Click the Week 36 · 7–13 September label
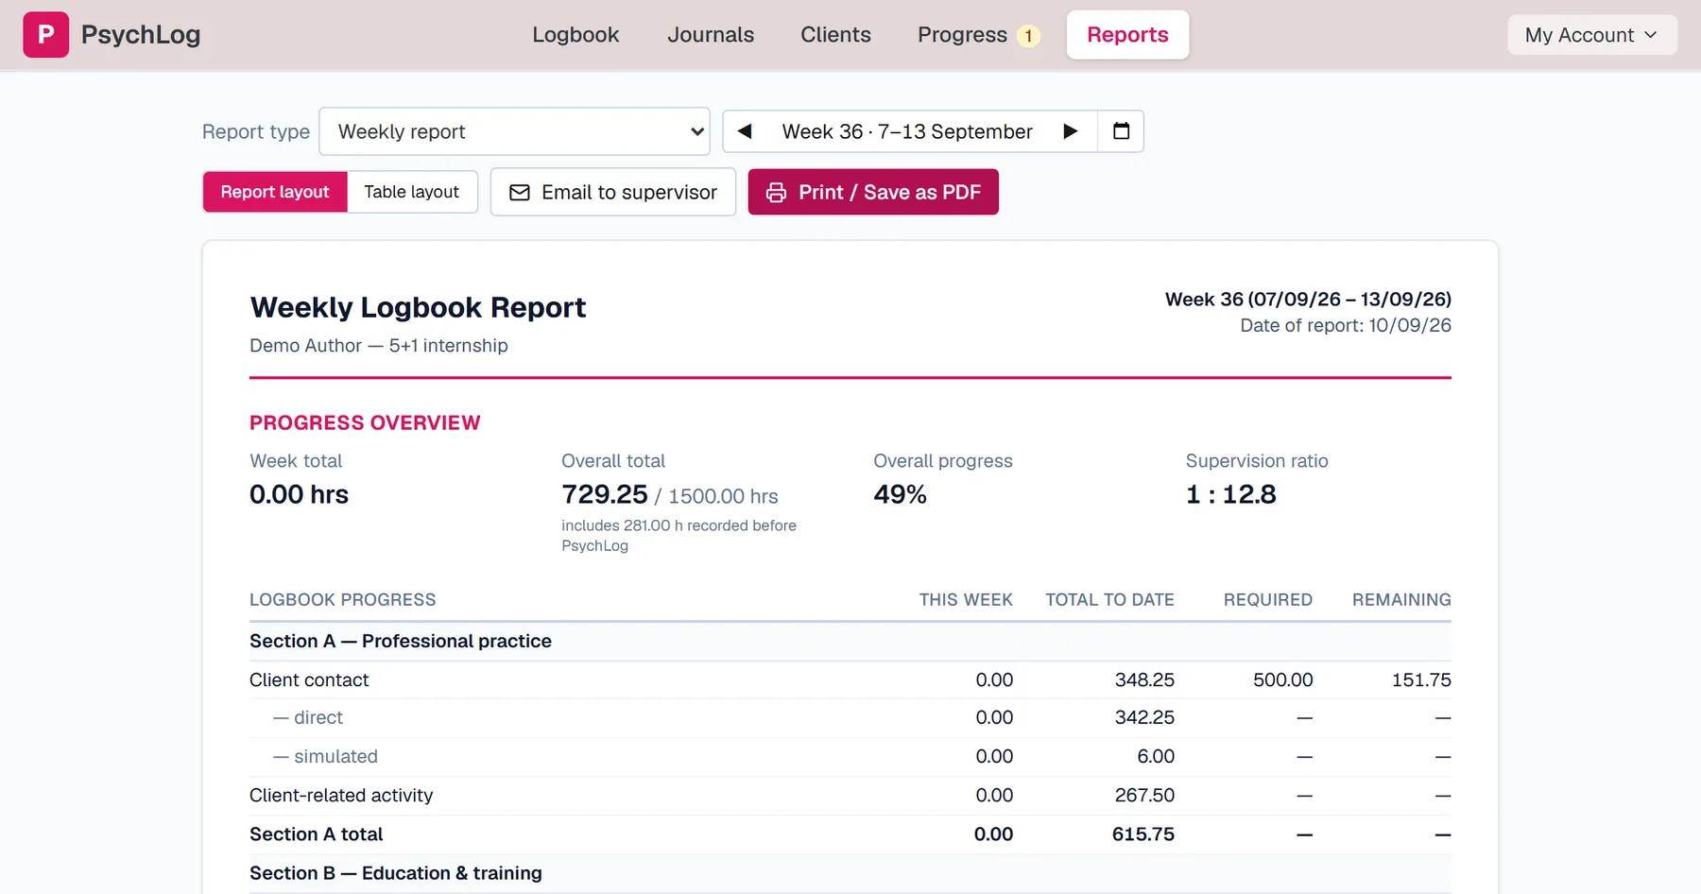The image size is (1701, 894). (x=907, y=131)
